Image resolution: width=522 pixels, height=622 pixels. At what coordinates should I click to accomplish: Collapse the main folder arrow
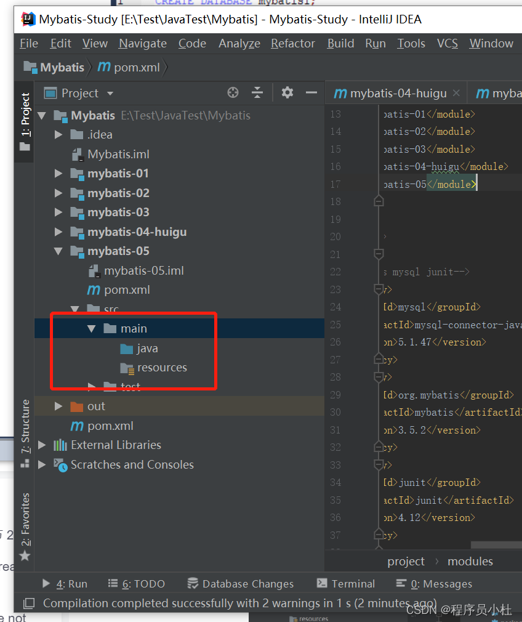coord(92,329)
